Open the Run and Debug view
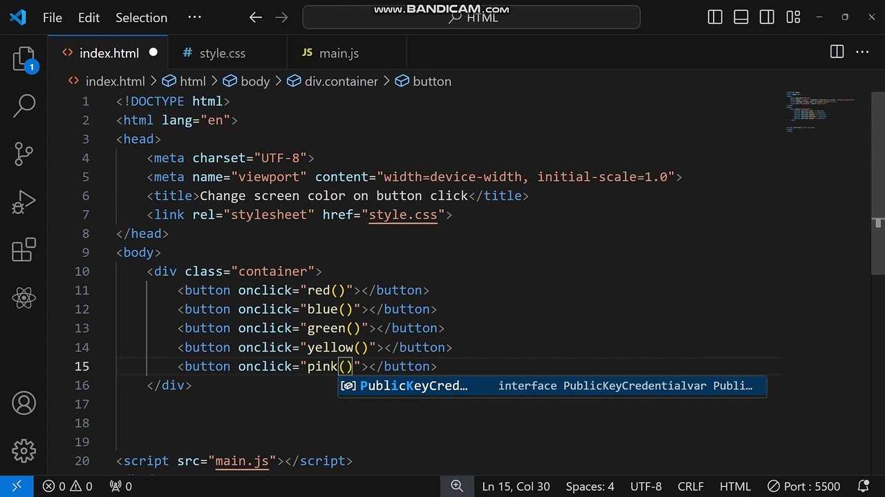 [x=24, y=202]
